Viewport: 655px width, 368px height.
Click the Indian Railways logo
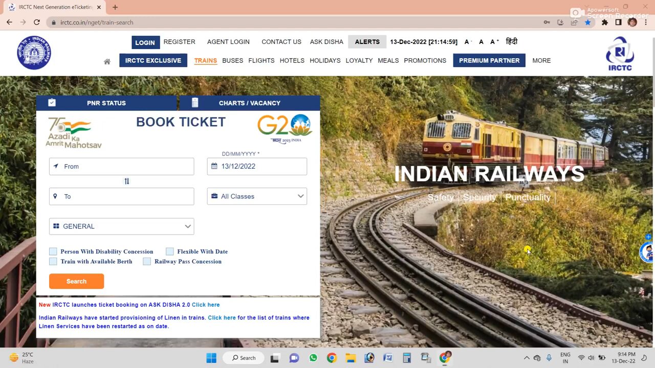click(x=34, y=53)
